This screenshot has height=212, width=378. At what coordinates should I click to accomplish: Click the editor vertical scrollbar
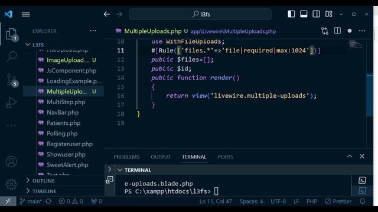369,95
